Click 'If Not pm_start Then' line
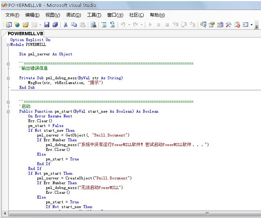 [x=50, y=174]
